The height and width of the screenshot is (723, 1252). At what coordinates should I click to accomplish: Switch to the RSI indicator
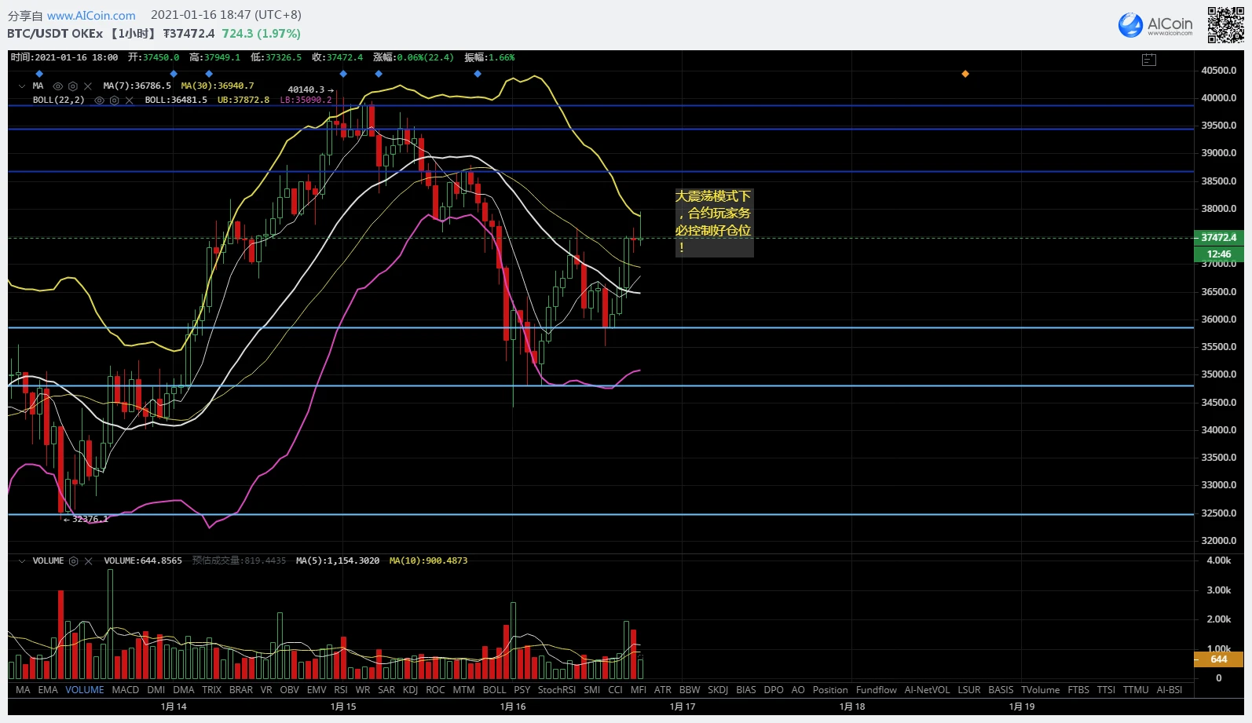click(341, 690)
